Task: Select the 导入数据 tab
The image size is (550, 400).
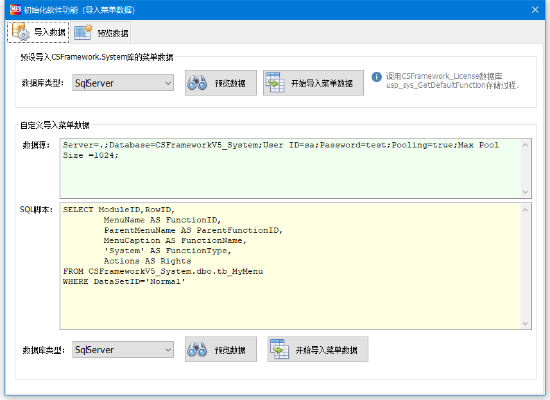Action: point(37,32)
